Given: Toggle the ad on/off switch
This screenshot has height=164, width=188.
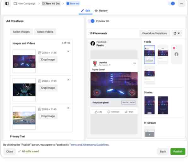Looking at the screenshot, I should pyautogui.click(x=172, y=3).
